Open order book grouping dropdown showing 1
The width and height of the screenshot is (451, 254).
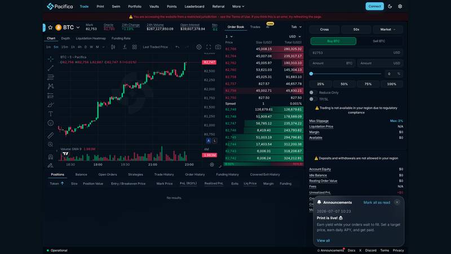coord(229,37)
